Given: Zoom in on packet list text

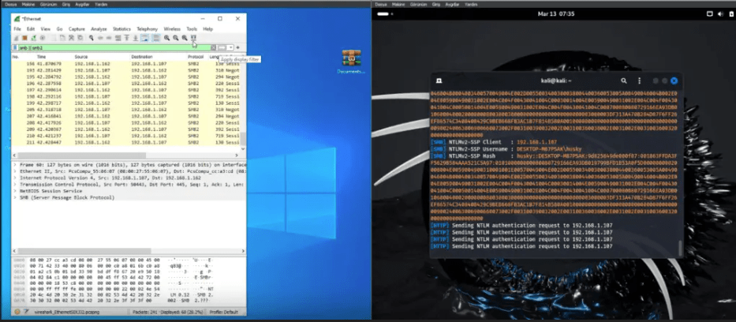Looking at the screenshot, I should click(x=166, y=37).
